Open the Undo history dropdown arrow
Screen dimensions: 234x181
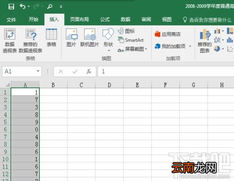point(29,7)
